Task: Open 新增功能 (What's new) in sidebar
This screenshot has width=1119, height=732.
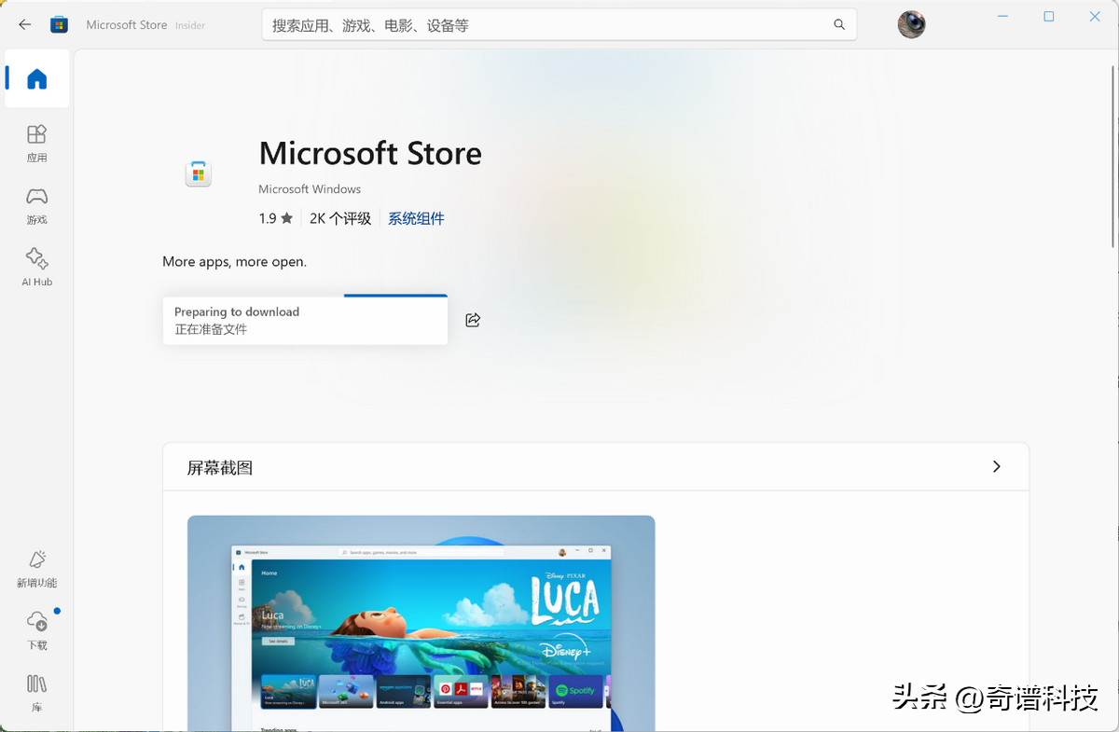Action: click(37, 569)
